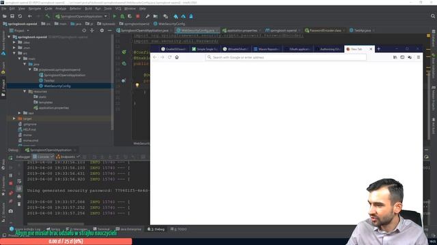Select WebSecurityConfig in project tree
The height and width of the screenshot is (245, 437).
tap(57, 86)
